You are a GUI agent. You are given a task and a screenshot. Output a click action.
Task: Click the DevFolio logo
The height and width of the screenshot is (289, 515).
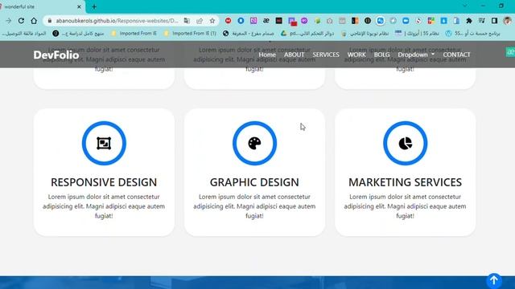[x=56, y=55]
